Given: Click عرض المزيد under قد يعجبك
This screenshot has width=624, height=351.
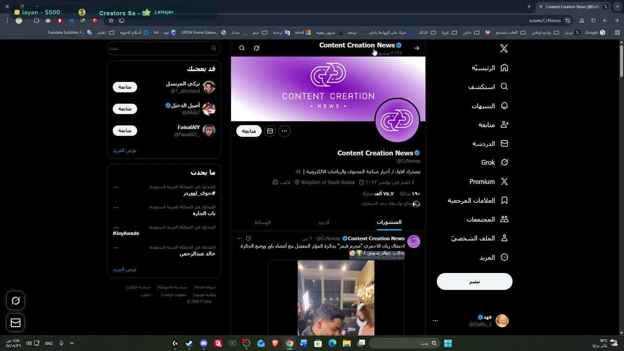Looking at the screenshot, I should click(125, 151).
